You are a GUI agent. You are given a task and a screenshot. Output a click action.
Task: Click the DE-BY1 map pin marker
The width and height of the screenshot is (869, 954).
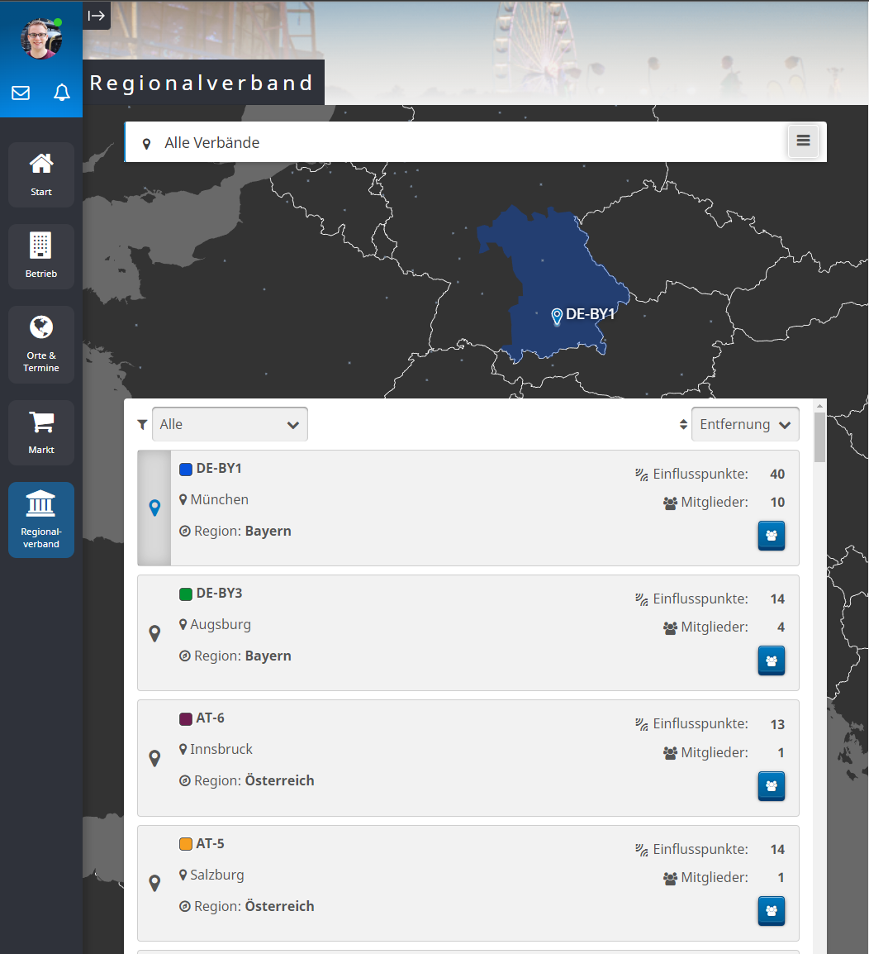point(557,316)
